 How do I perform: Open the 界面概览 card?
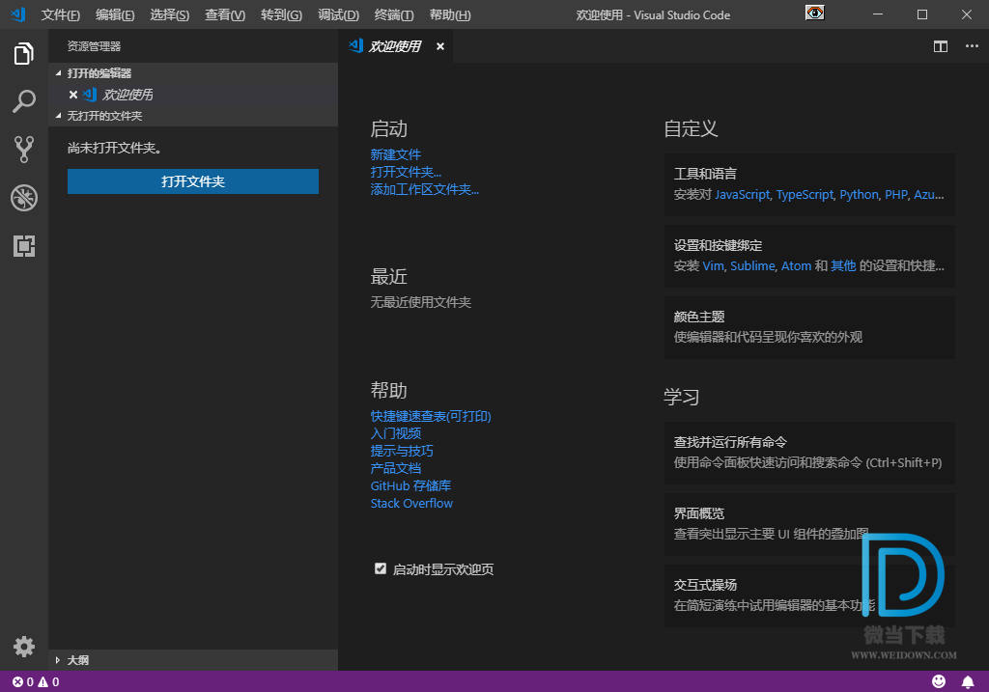tap(809, 524)
